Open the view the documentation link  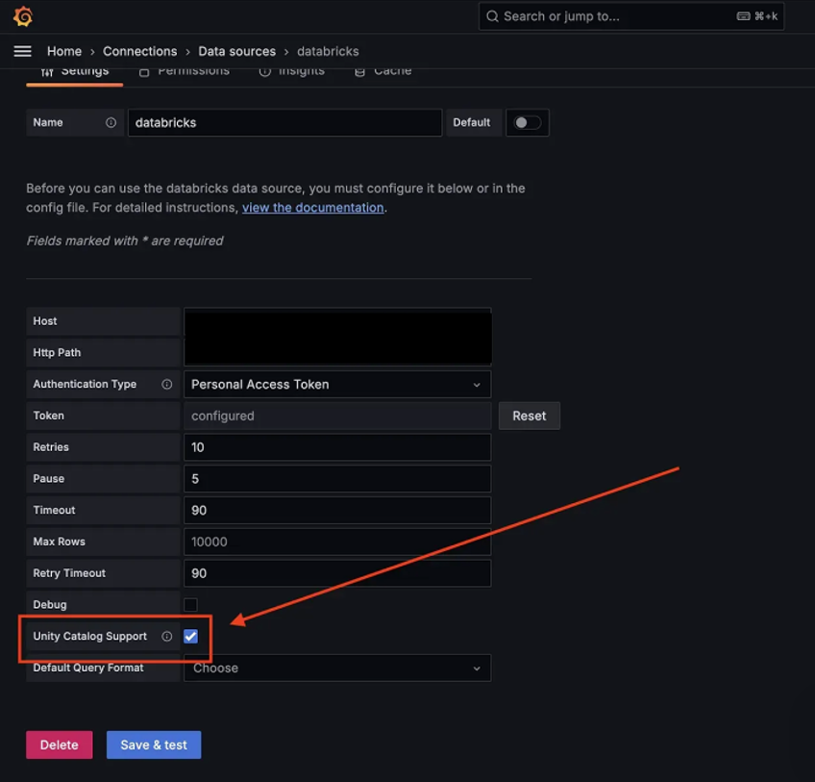point(312,207)
